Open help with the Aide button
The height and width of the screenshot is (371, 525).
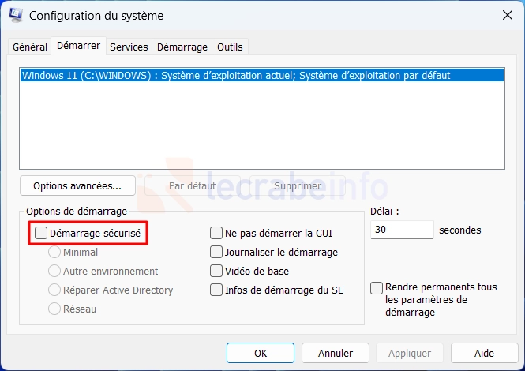[x=484, y=353]
